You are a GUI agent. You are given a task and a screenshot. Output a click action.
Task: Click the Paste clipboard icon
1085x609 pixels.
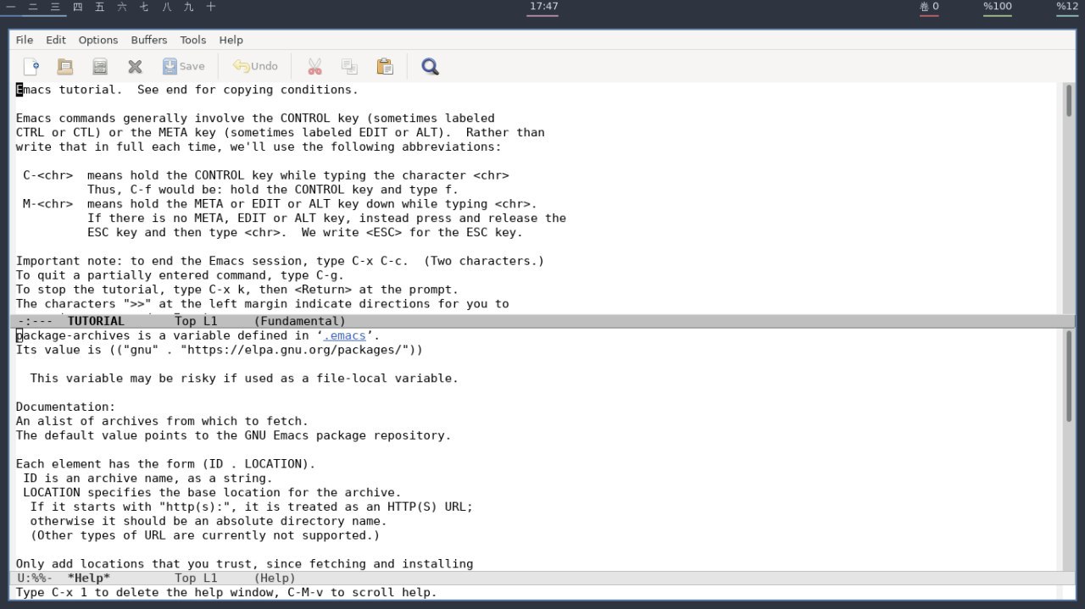(x=384, y=66)
